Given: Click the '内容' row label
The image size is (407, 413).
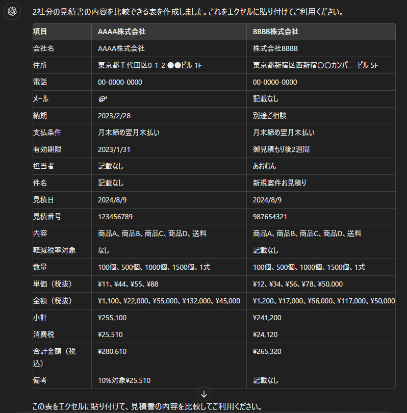Looking at the screenshot, I should (x=40, y=234).
